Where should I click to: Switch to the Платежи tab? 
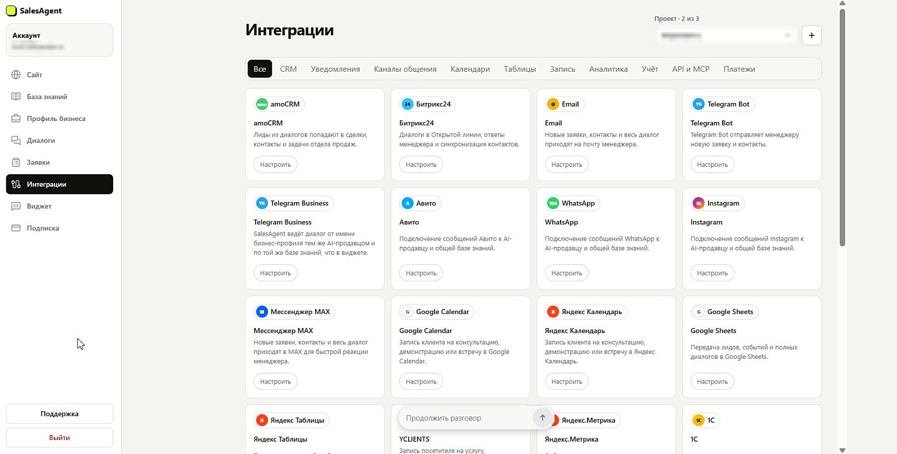(739, 69)
